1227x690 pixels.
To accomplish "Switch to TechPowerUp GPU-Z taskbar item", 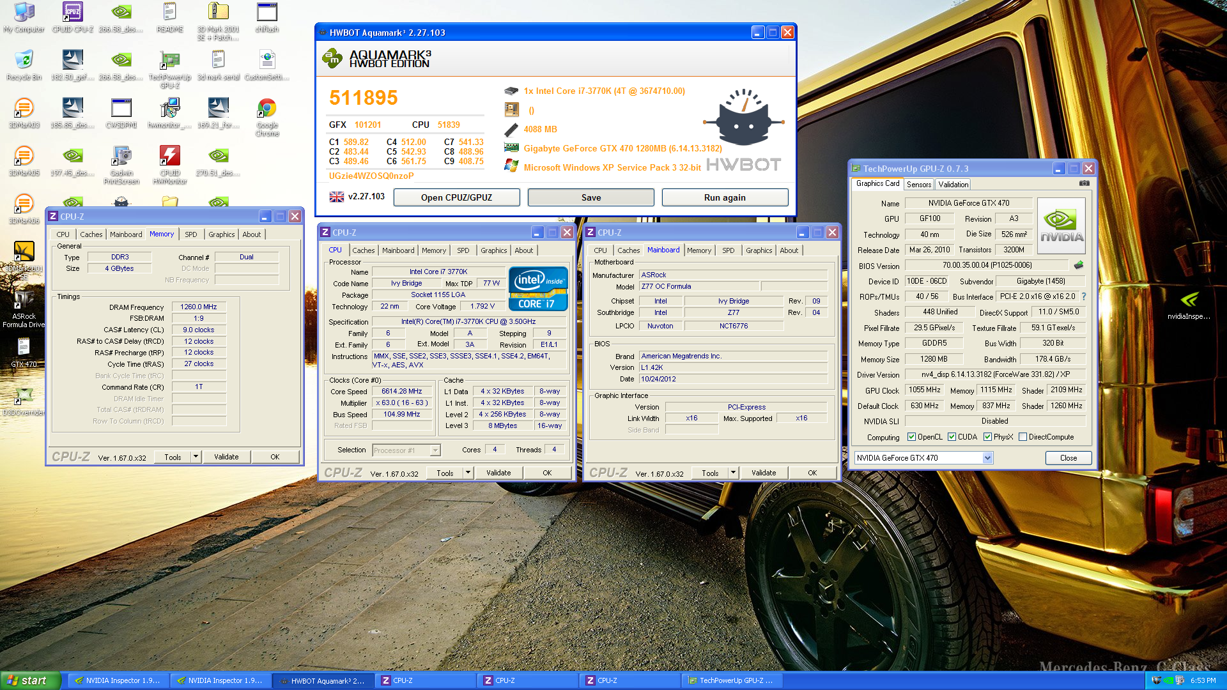I will click(732, 680).
